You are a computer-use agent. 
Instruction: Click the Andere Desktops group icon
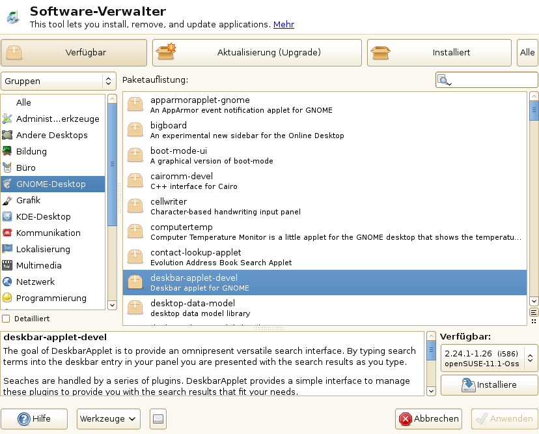[7, 135]
